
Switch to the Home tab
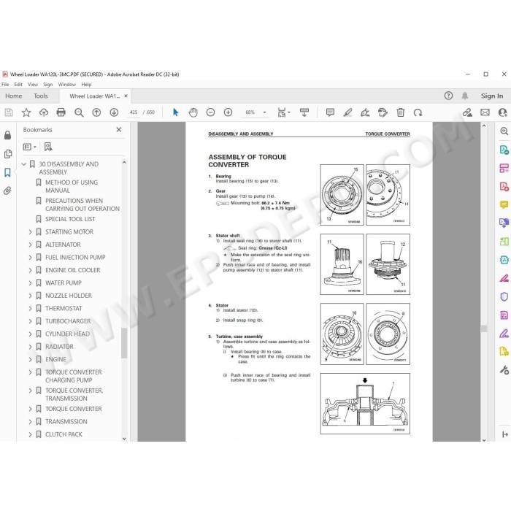[x=14, y=96]
